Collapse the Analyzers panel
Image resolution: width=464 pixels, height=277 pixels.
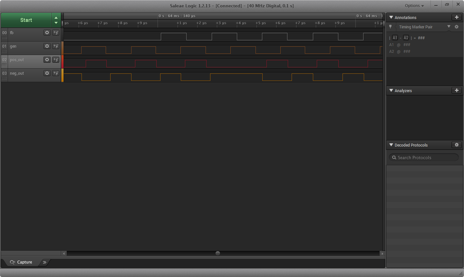[391, 91]
